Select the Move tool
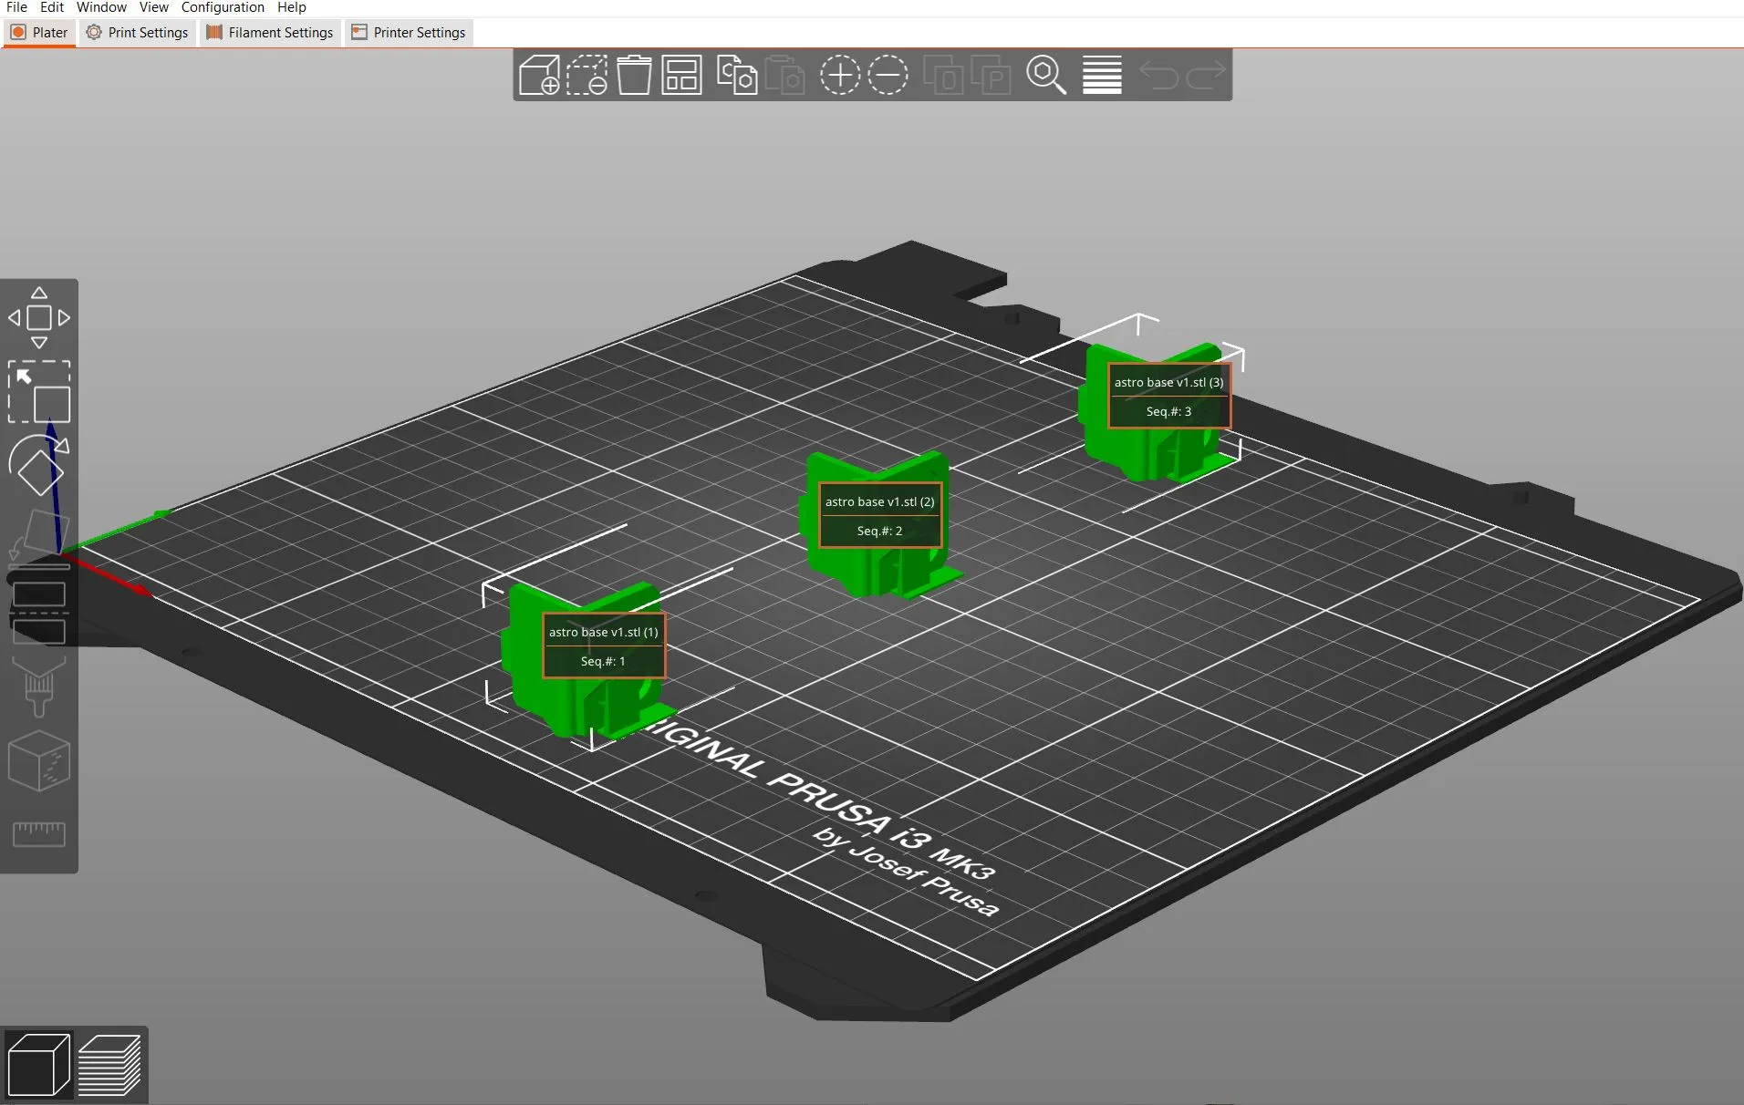The width and height of the screenshot is (1744, 1105). pos(39,317)
